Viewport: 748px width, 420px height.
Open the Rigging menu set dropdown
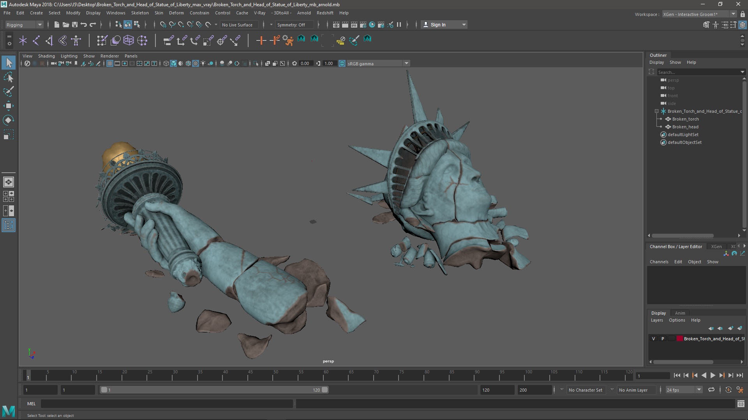[24, 24]
